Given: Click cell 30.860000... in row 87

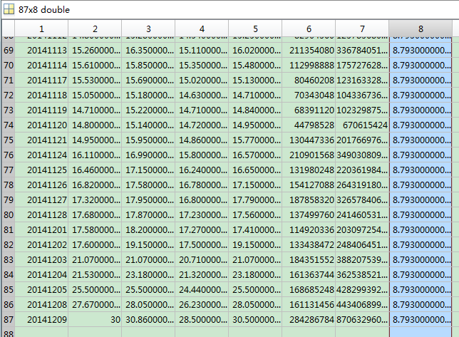Looking at the screenshot, I should coord(148,319).
